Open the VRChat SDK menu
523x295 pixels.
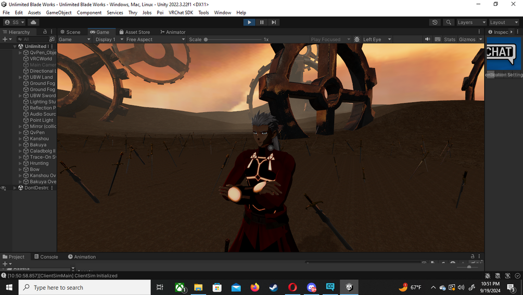point(181,12)
